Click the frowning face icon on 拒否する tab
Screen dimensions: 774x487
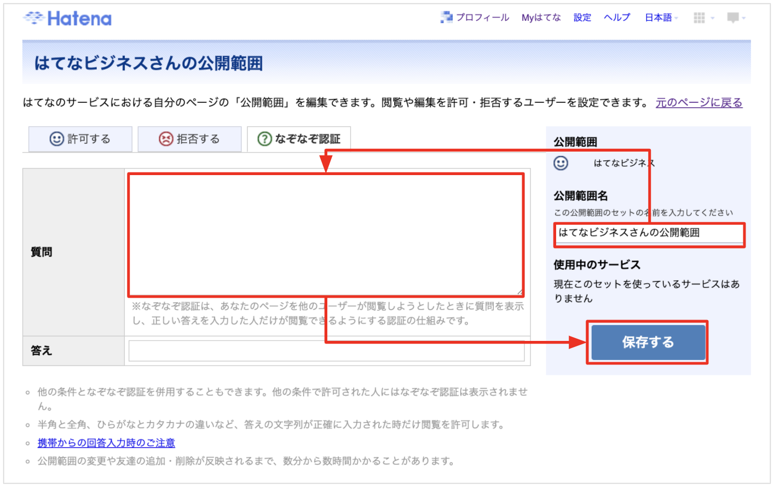click(166, 139)
